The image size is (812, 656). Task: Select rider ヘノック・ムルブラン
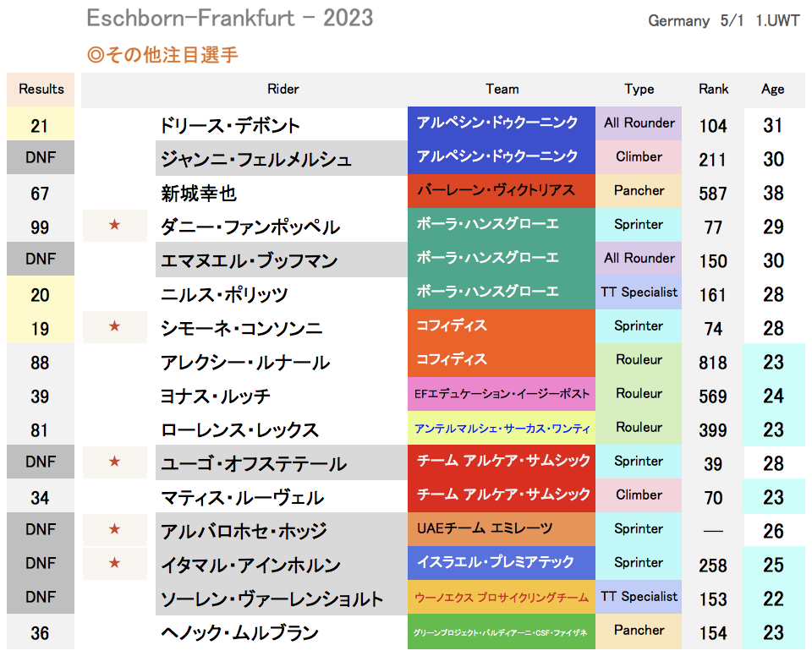pyautogui.click(x=239, y=633)
